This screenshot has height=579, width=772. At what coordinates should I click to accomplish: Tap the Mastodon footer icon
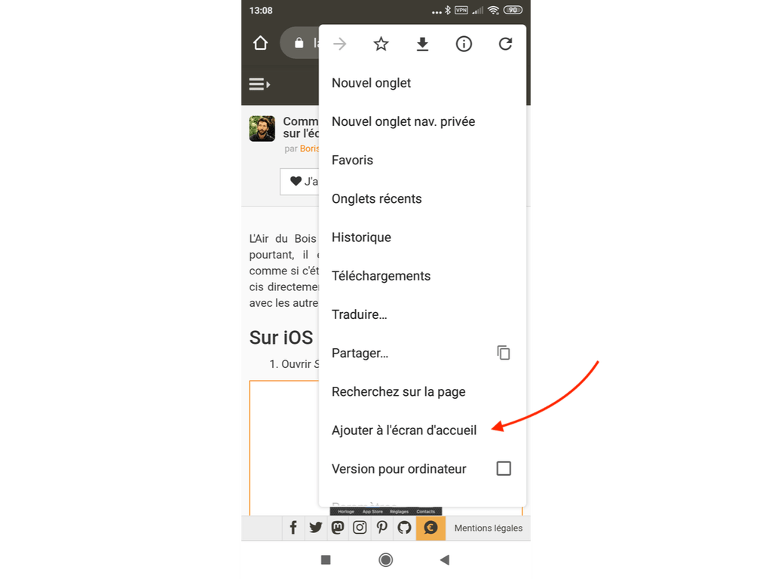pyautogui.click(x=338, y=528)
